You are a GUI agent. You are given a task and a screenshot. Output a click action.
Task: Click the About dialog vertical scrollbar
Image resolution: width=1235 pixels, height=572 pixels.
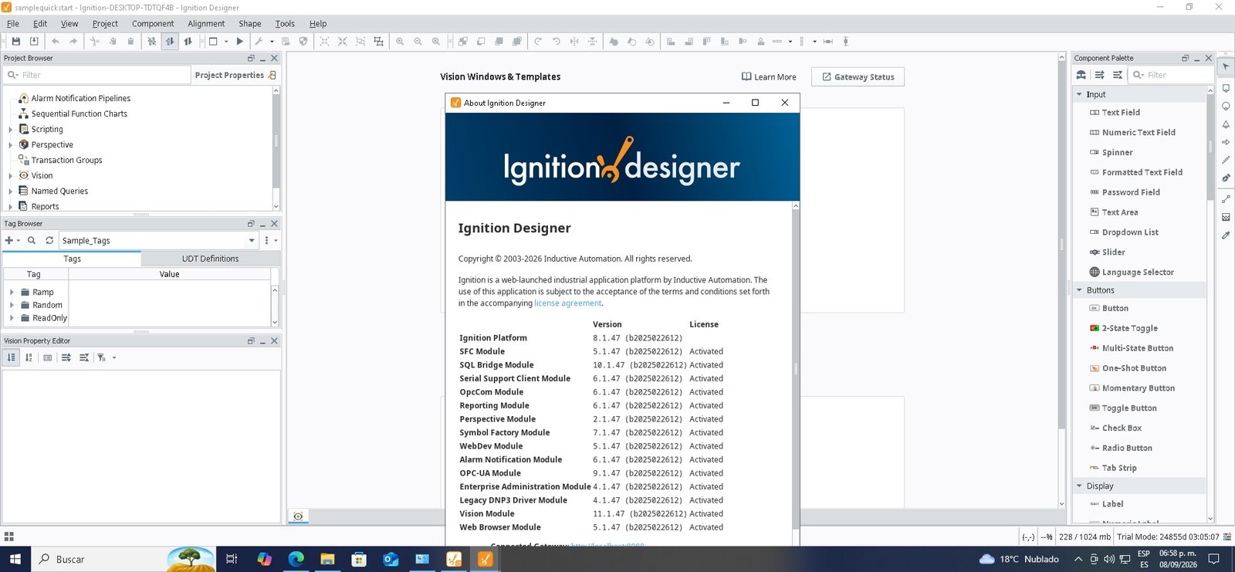pyautogui.click(x=795, y=368)
